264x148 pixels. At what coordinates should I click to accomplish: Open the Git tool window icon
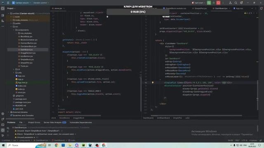pos(3,136)
